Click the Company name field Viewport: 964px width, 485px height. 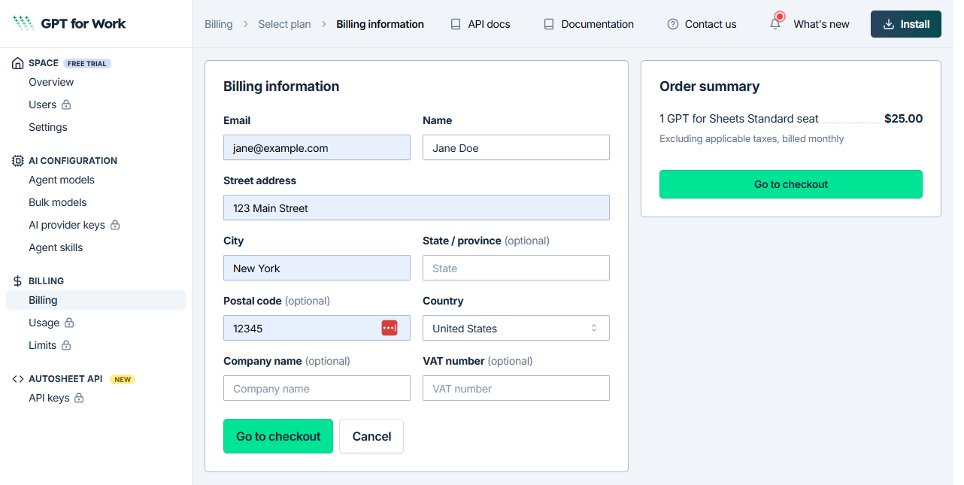pyautogui.click(x=317, y=388)
